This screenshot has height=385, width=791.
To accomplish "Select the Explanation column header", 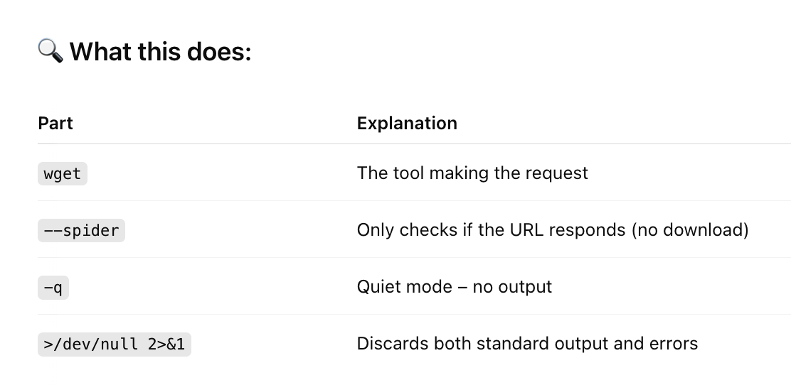I will 407,124.
